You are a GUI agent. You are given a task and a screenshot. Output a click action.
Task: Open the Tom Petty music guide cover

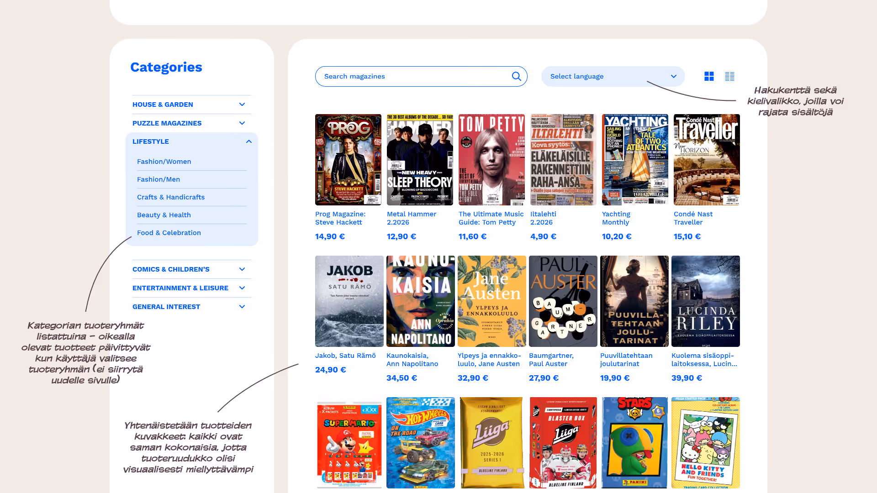[491, 160]
